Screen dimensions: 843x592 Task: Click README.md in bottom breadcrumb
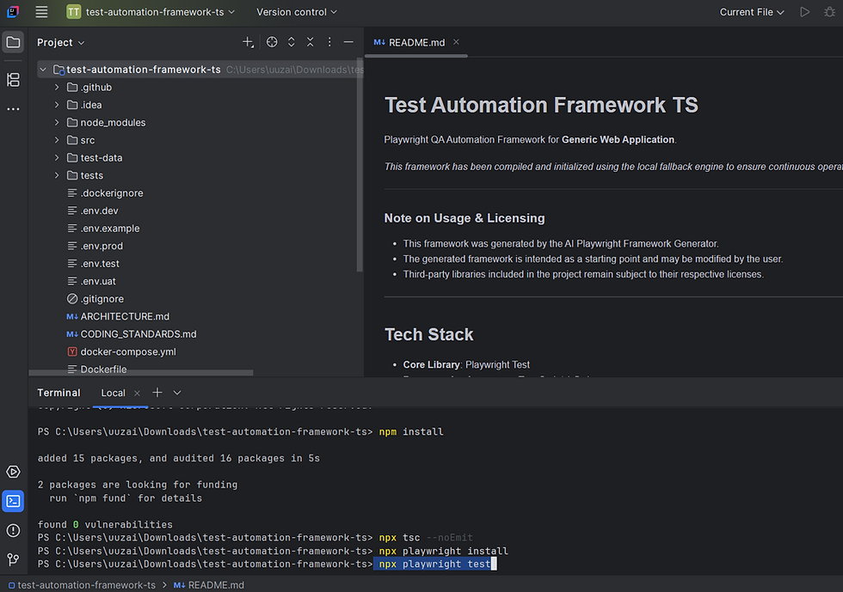[x=208, y=585]
